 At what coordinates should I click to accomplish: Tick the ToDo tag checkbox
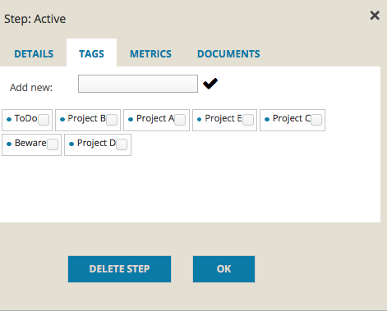(x=44, y=120)
